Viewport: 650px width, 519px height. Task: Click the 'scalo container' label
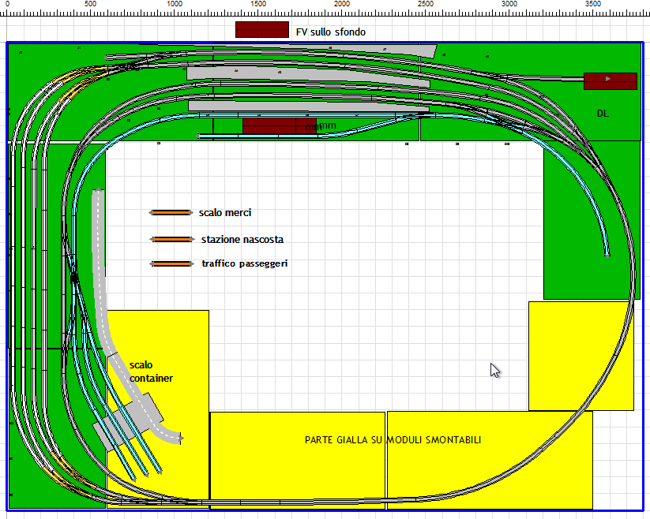point(150,372)
